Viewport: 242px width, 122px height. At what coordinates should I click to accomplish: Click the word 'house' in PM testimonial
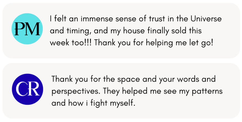click(134, 31)
